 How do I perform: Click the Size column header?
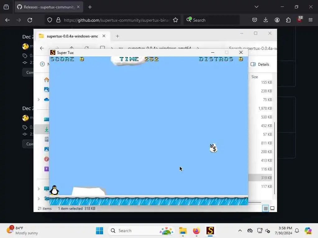[x=255, y=77]
